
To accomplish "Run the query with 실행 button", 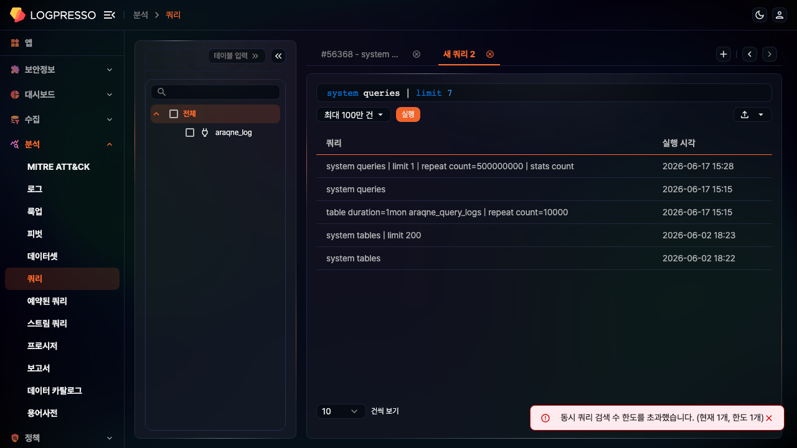I will coord(408,114).
